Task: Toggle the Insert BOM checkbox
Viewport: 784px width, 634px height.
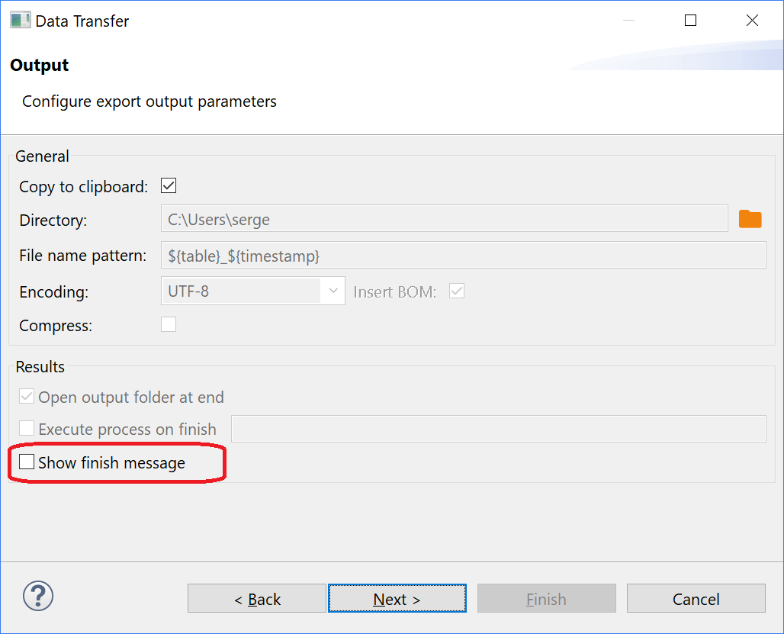Action: 456,291
